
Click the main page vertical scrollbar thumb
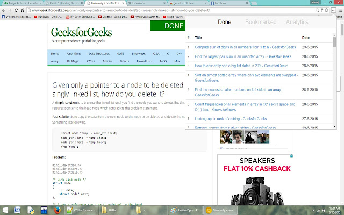pyautogui.click(x=342, y=29)
